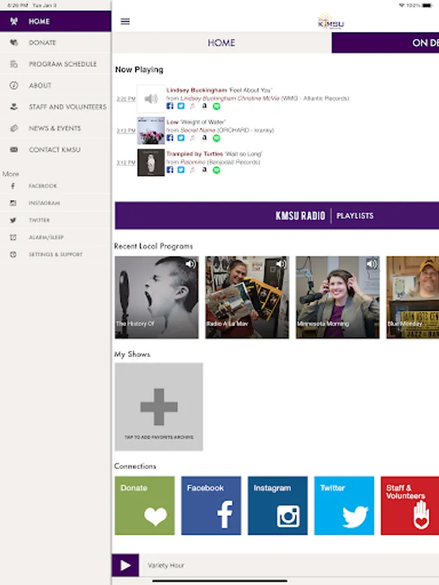This screenshot has width=439, height=585.
Task: Switch to the HOME tab
Action: coord(221,42)
